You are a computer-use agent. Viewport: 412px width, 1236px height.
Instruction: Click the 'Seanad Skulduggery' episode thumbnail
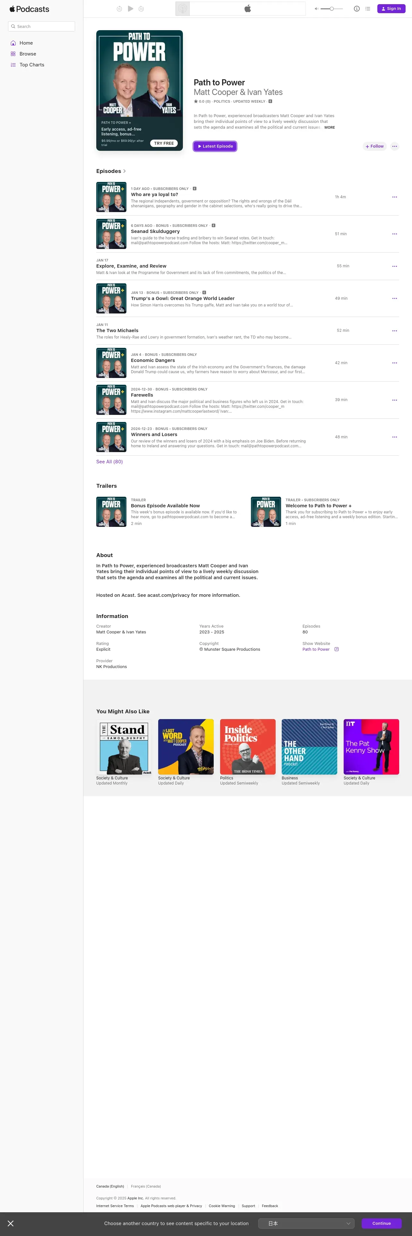click(x=111, y=234)
